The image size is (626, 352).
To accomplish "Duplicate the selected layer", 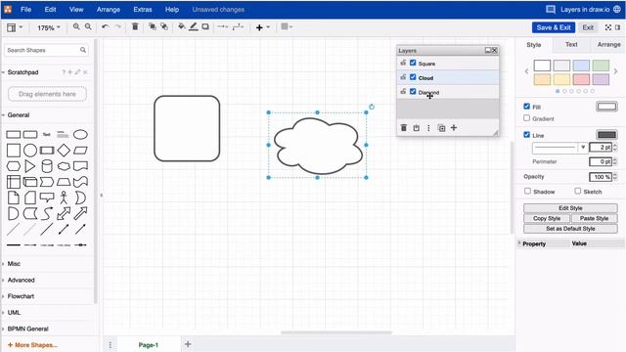I will (x=441, y=128).
